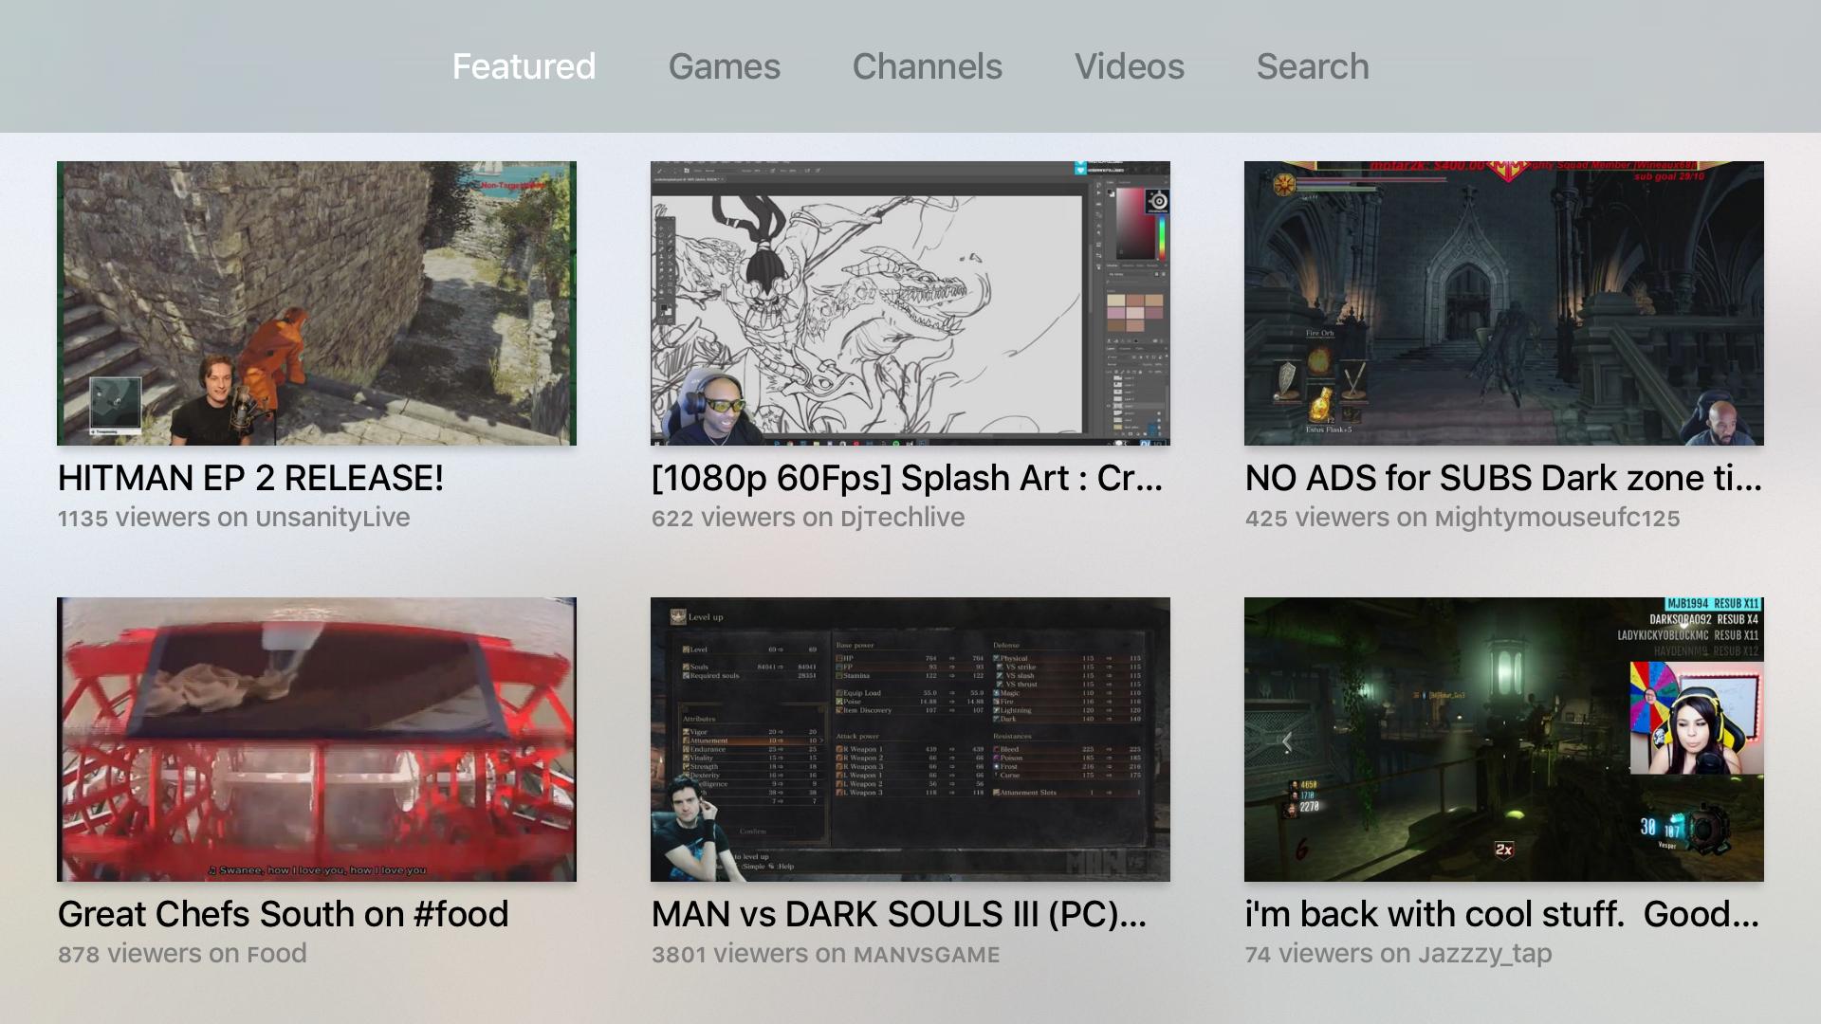Screen dimensions: 1821x1024
Task: Open the Search tab
Action: tap(1313, 66)
